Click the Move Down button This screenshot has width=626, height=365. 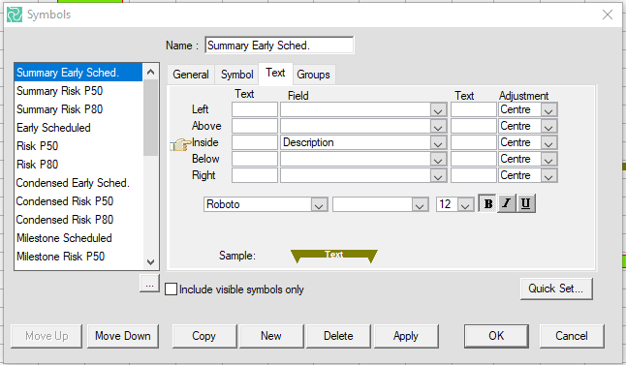pyautogui.click(x=123, y=336)
